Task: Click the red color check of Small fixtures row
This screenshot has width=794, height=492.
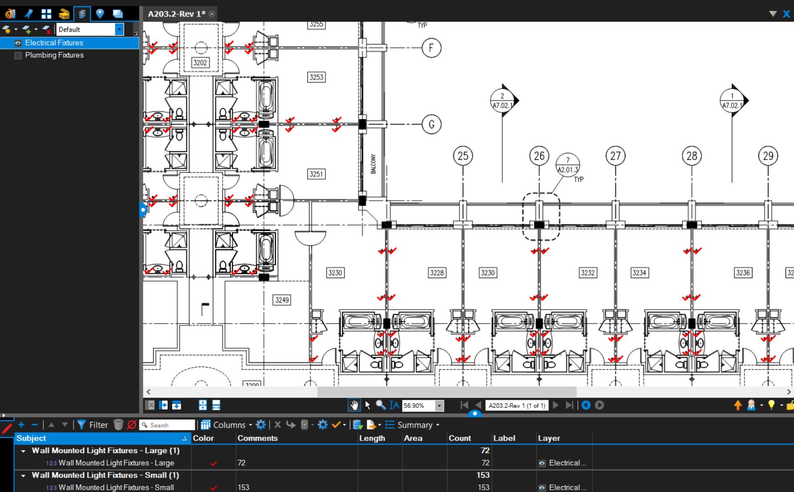Action: tap(213, 488)
